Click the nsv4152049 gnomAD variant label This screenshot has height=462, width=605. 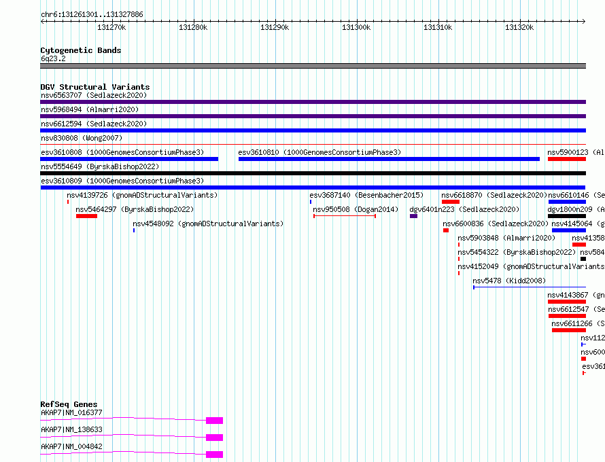(x=531, y=266)
